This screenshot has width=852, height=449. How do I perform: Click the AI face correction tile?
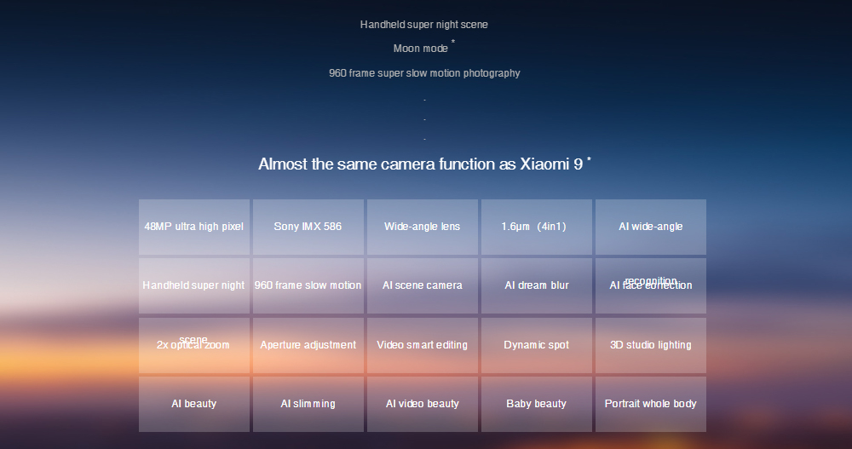click(x=650, y=285)
